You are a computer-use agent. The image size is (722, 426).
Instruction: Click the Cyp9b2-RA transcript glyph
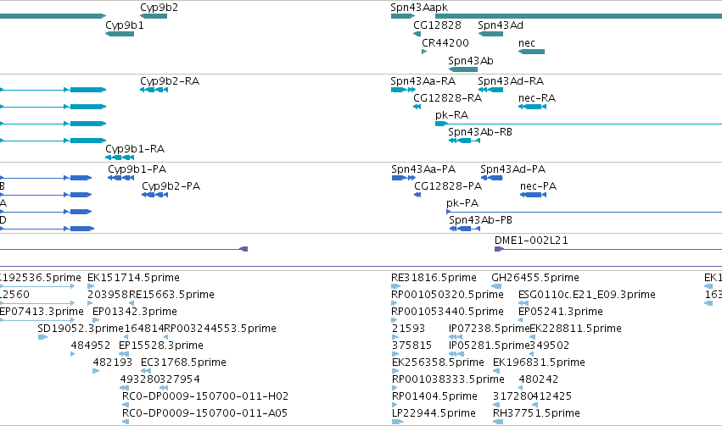point(154,90)
